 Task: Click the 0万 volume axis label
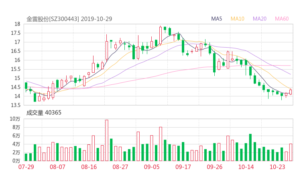point(16,161)
